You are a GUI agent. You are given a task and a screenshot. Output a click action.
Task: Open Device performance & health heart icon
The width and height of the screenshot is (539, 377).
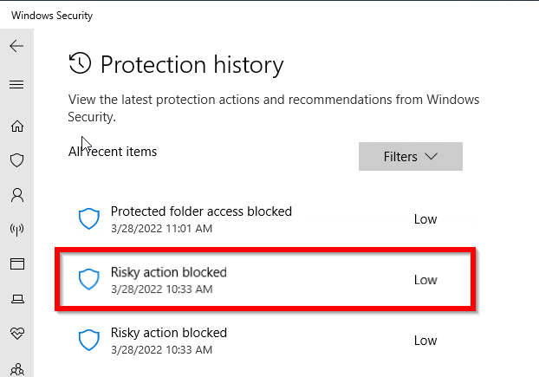(x=17, y=333)
